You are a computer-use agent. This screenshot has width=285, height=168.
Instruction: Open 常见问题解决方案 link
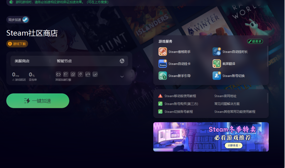(x=227, y=104)
